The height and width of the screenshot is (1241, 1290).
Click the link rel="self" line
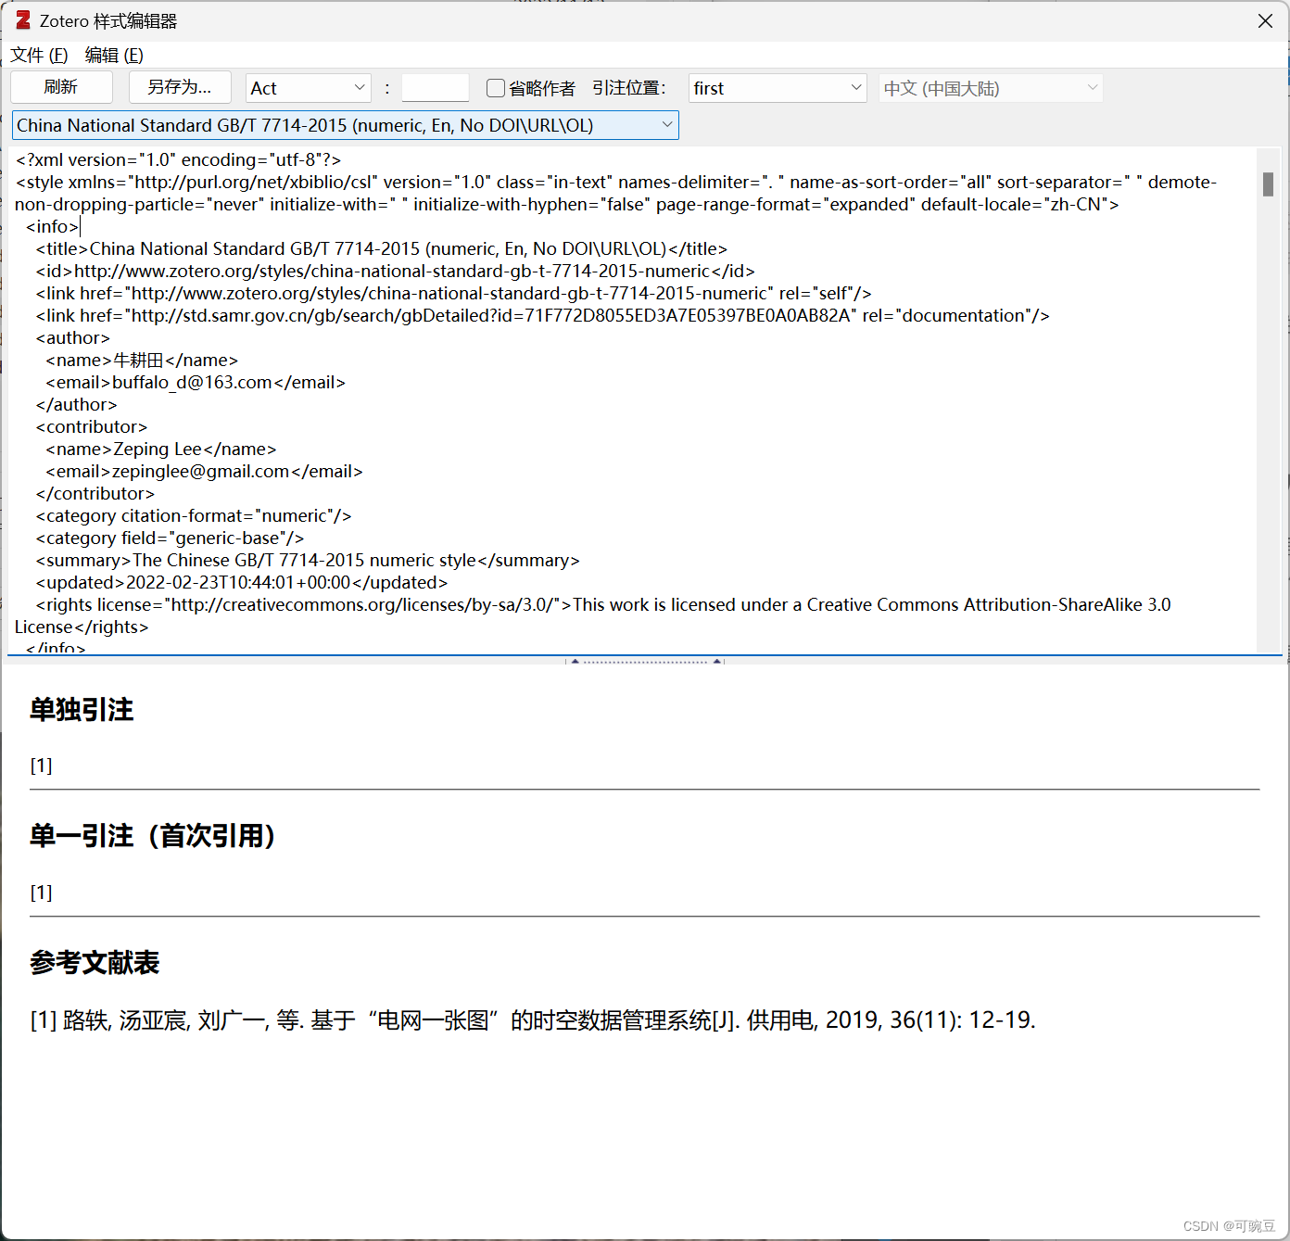pos(454,293)
